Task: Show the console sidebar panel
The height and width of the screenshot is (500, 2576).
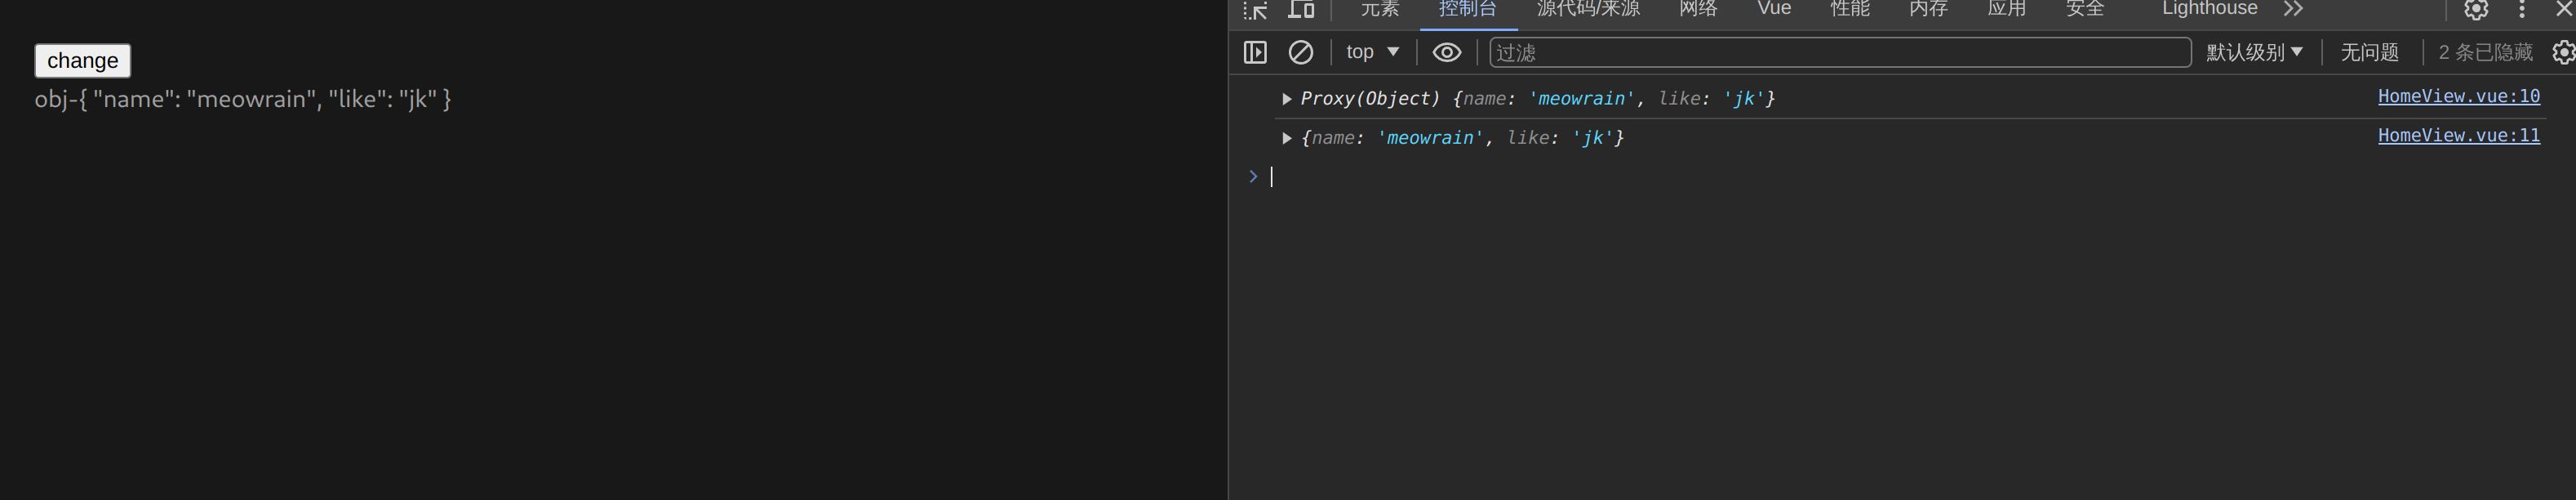Action: [x=1255, y=52]
